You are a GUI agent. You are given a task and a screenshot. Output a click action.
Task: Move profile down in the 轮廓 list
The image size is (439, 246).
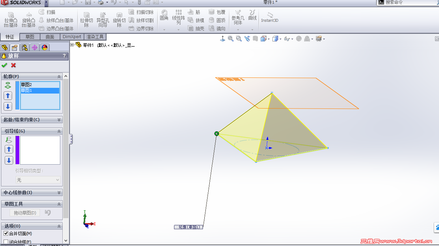pos(8,106)
